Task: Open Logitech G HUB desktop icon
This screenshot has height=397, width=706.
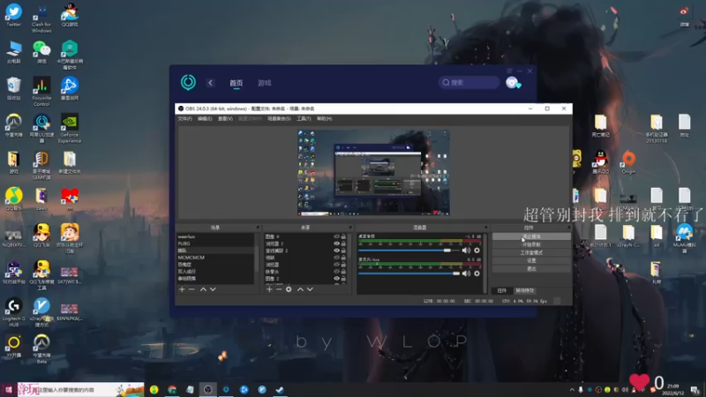Action: 13,312
